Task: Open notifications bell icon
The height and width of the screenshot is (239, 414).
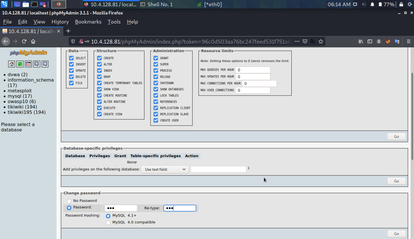Action: click(x=372, y=4)
